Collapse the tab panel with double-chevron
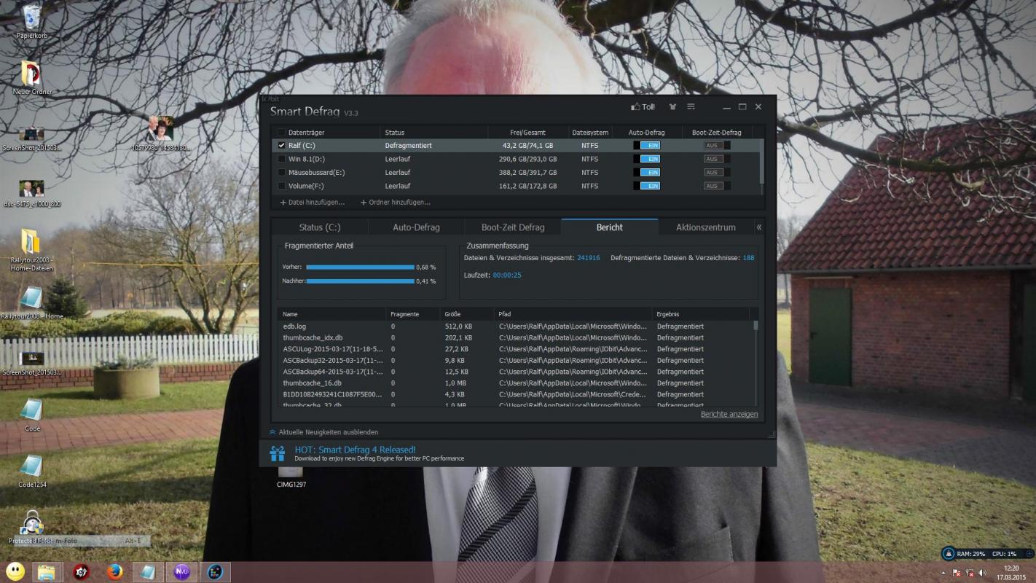 click(759, 227)
